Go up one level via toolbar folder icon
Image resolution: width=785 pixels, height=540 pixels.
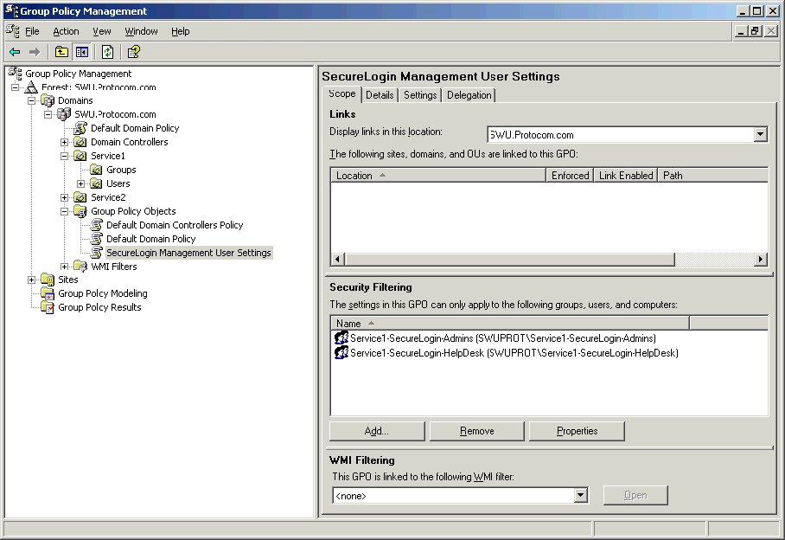pos(61,51)
